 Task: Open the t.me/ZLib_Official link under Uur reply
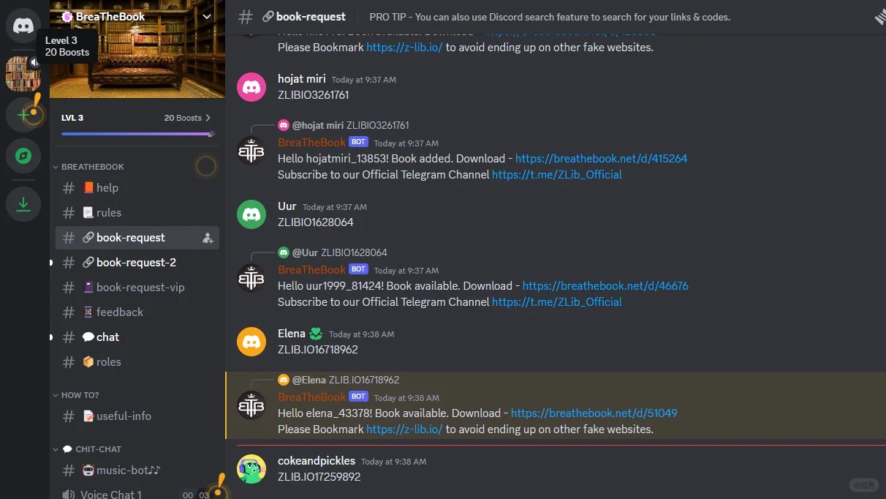coord(557,301)
